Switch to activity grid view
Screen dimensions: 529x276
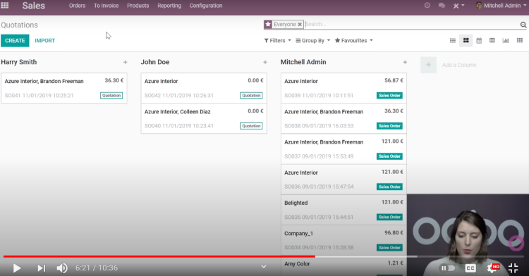520,40
